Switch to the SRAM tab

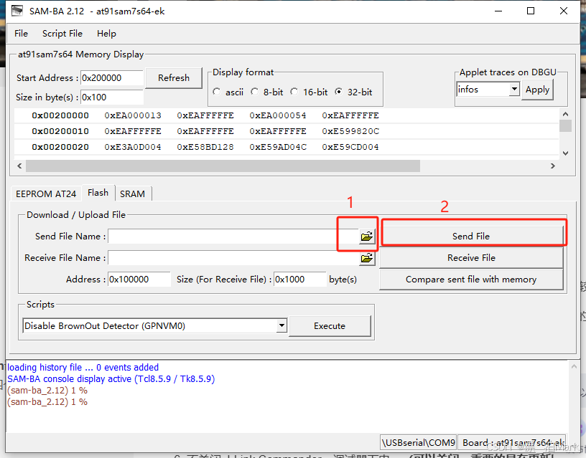[x=132, y=194]
